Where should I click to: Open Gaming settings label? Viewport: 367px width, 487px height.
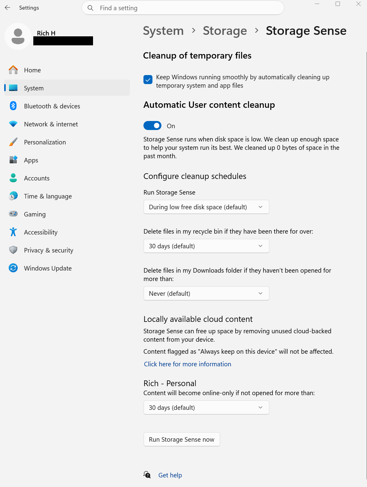tap(35, 214)
